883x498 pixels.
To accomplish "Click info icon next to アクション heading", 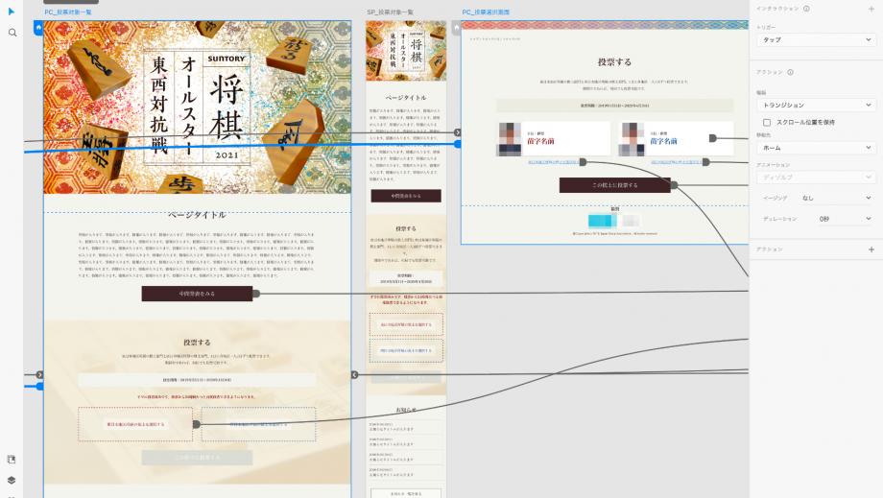I will pyautogui.click(x=790, y=72).
